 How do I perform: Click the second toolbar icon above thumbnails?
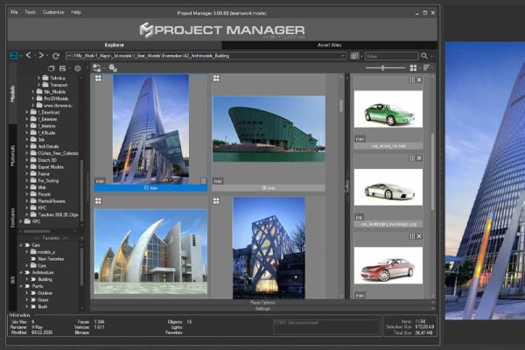[113, 68]
